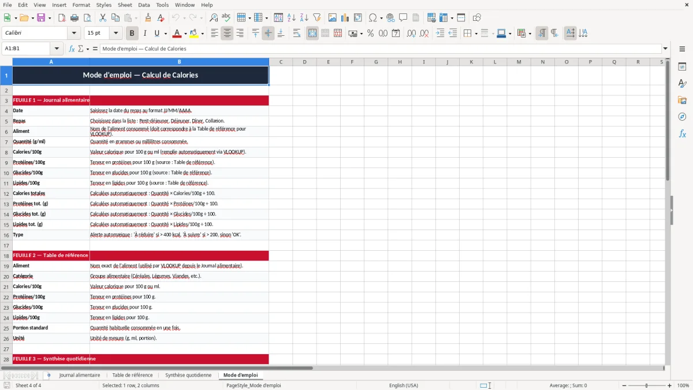693x390 pixels.
Task: Open Find & Replace from the toolbar
Action: pos(213,18)
